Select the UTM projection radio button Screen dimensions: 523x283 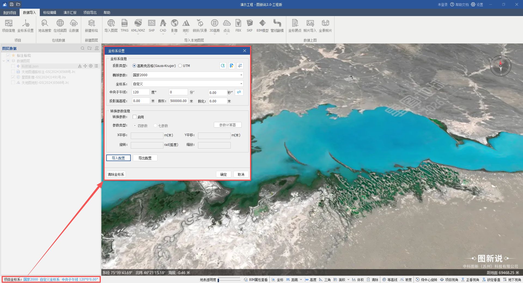180,66
